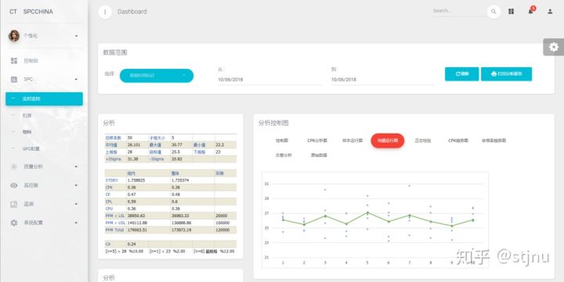
Task: Click the print analysis report button
Action: pos(506,74)
